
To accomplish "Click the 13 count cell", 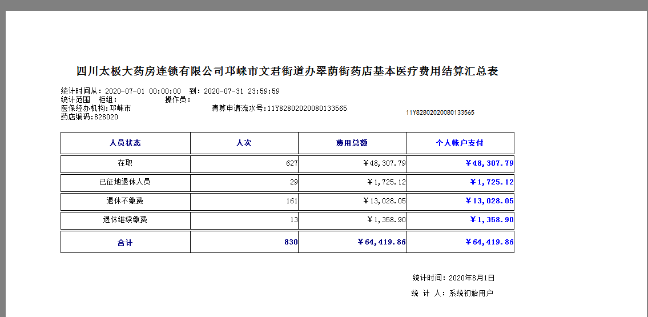I will click(x=244, y=220).
